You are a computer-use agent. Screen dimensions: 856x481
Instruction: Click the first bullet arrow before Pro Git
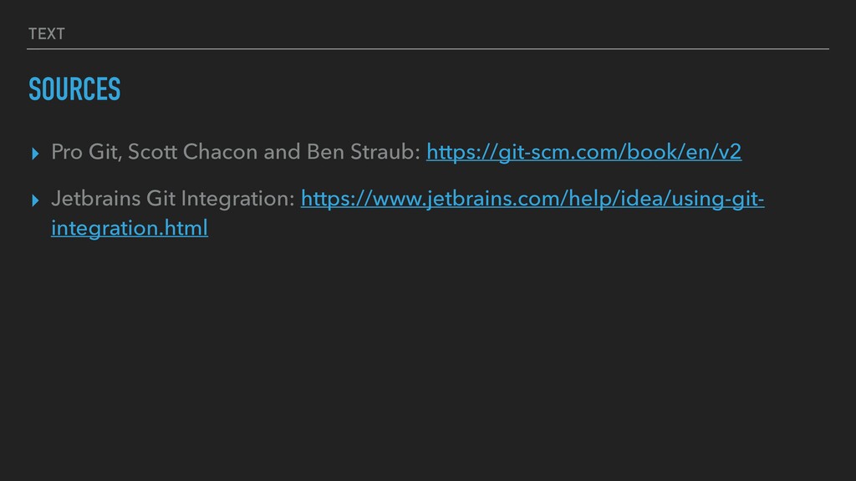34,154
